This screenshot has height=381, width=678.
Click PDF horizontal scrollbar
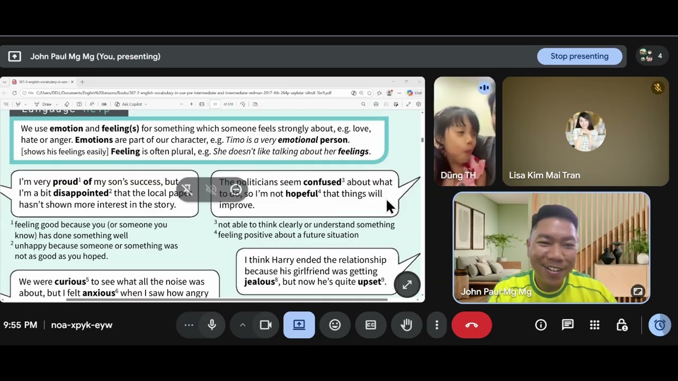[x=227, y=300]
